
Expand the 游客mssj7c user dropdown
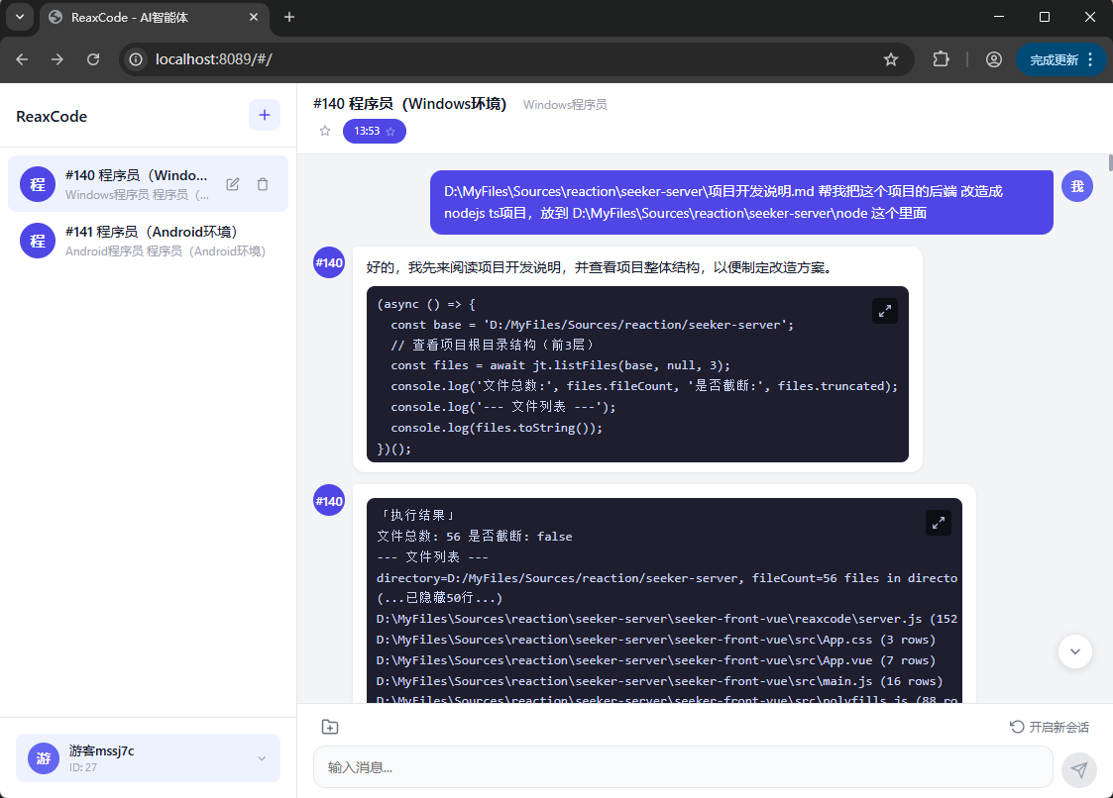262,758
